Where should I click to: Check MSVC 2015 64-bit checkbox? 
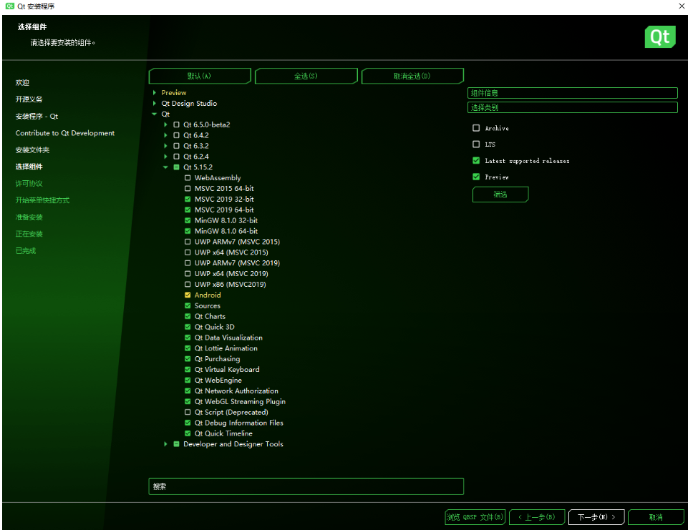click(188, 189)
